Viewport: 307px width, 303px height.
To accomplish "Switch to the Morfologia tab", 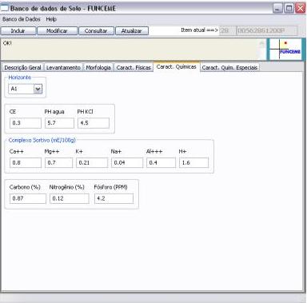I will (98, 67).
